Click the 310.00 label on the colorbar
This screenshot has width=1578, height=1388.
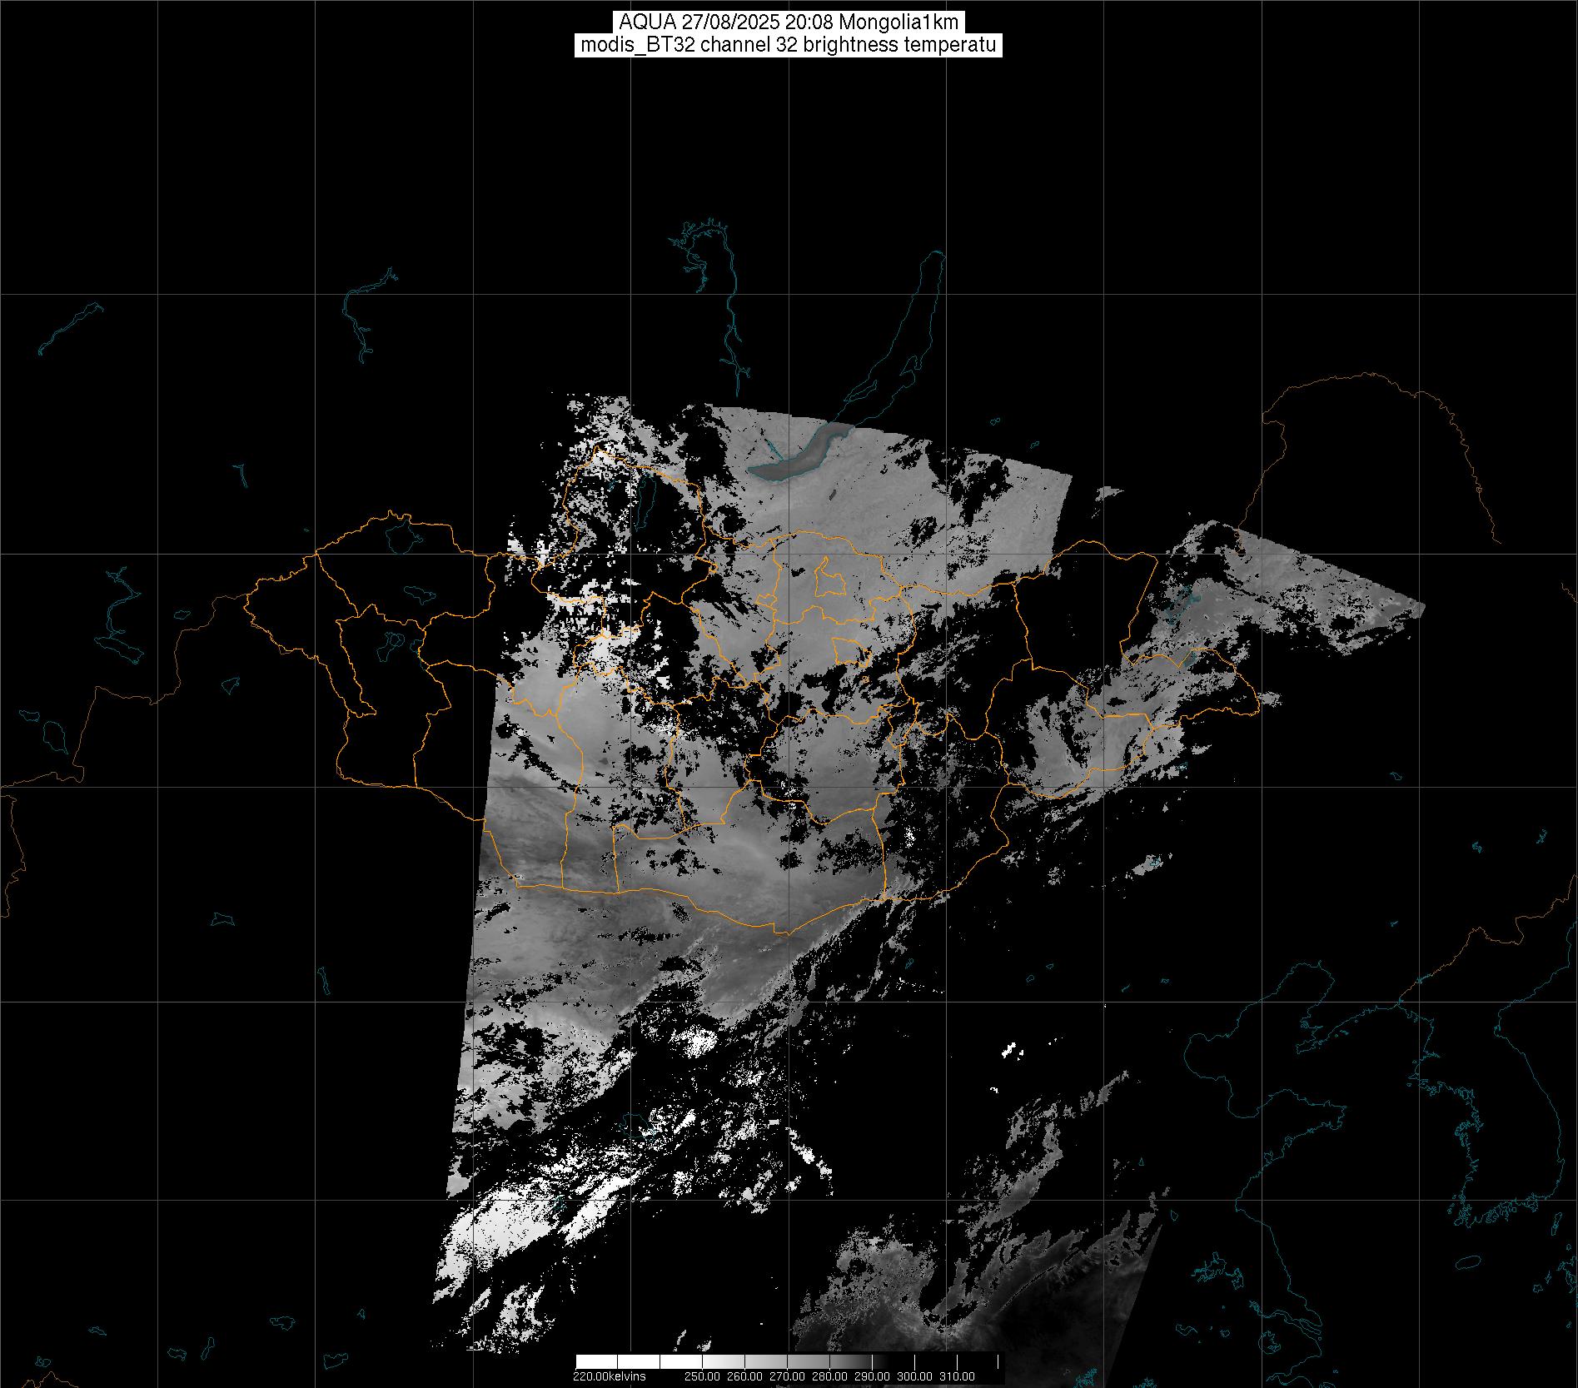(x=957, y=1376)
